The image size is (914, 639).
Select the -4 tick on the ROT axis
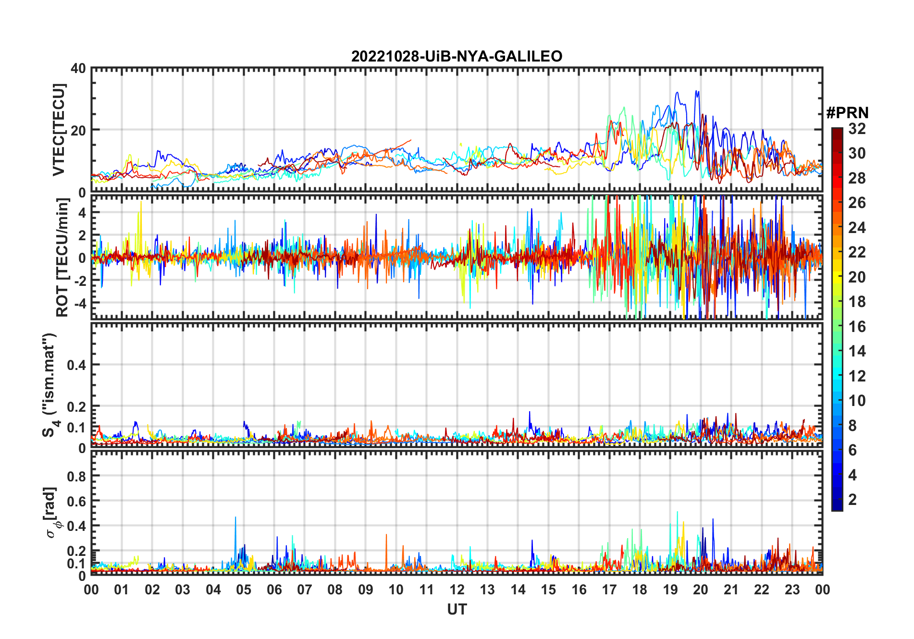click(81, 304)
